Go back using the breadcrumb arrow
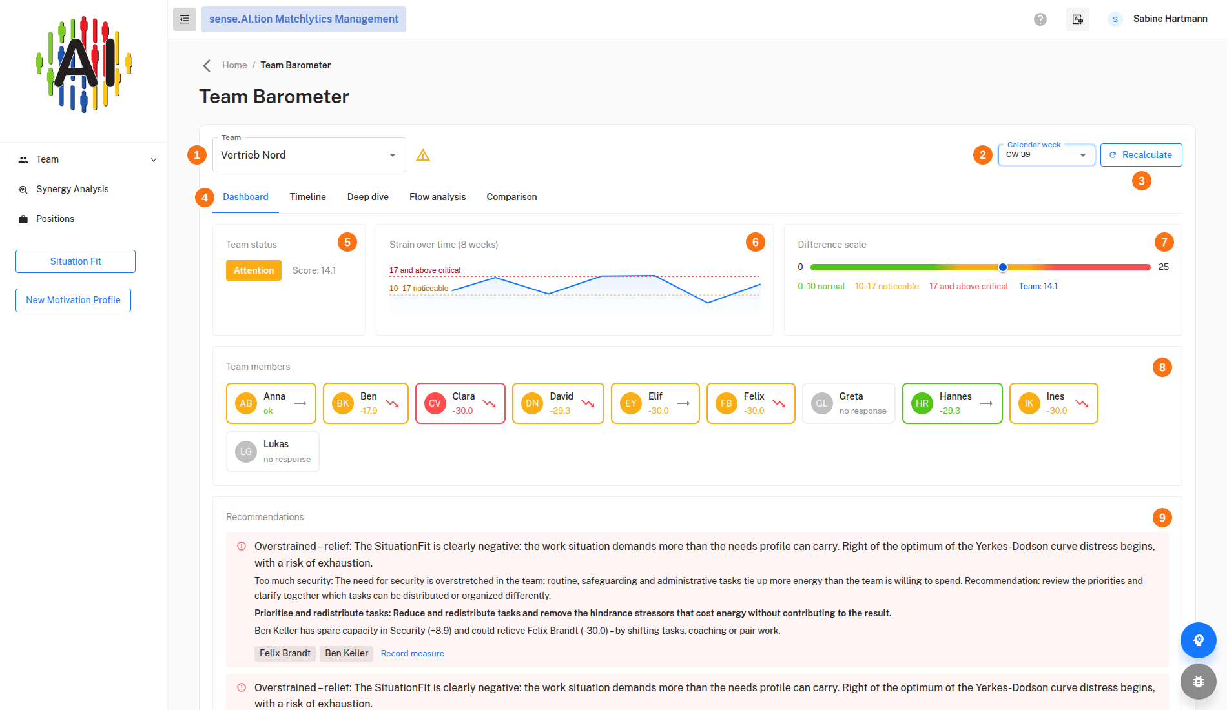This screenshot has width=1227, height=710. (x=207, y=65)
